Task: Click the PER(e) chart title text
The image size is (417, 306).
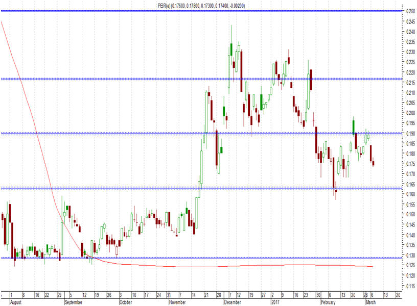Action: 201,6
